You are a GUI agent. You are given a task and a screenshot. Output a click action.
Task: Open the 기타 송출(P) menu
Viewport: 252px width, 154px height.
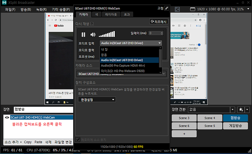point(61,10)
